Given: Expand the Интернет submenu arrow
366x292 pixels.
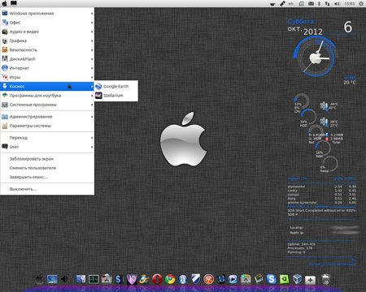Looking at the screenshot, I should point(92,68).
